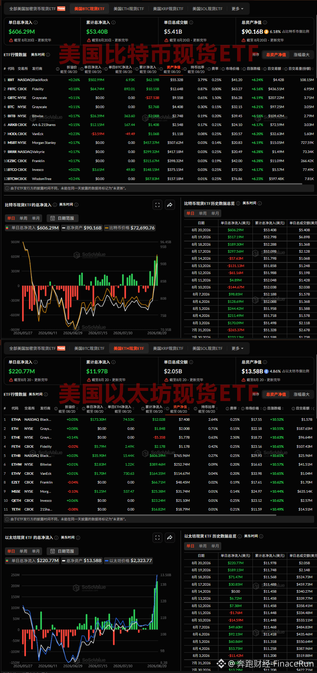317x673 pixels.
Task: Open the FBTC Fidelity row in BTC table
Action: point(158,89)
